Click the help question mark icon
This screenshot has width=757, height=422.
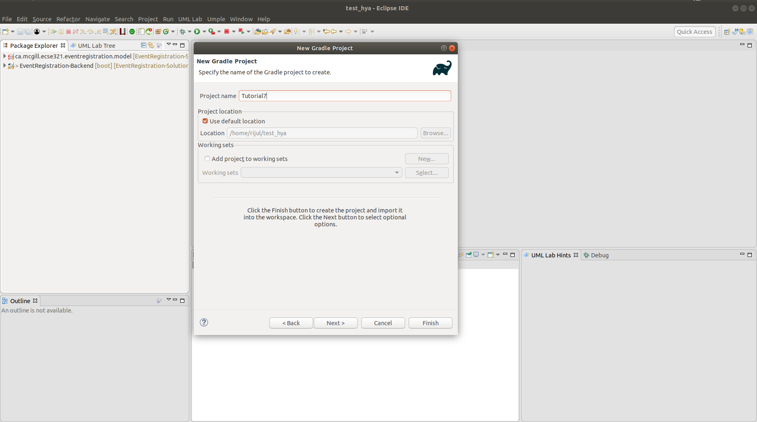click(x=204, y=322)
